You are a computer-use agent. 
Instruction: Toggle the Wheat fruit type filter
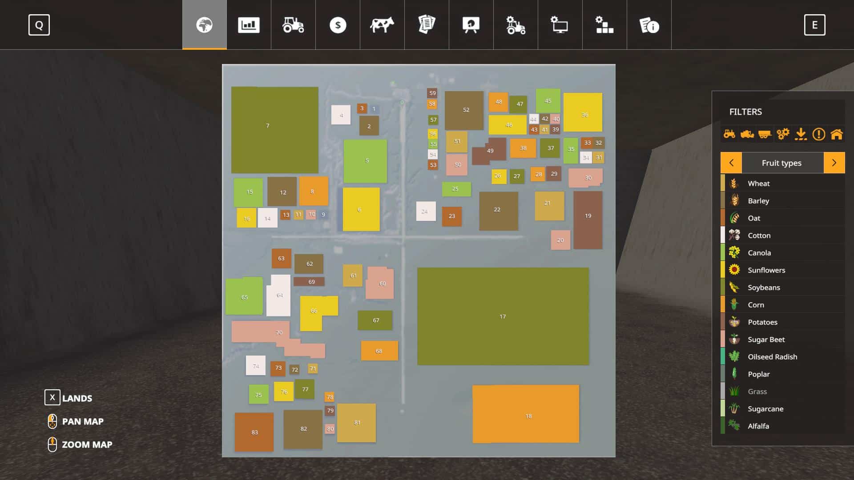(758, 183)
